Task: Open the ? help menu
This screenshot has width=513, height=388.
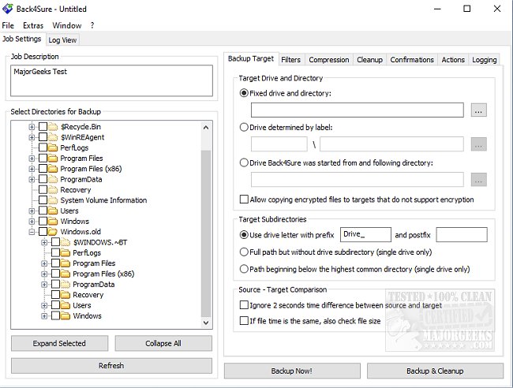Action: point(92,25)
